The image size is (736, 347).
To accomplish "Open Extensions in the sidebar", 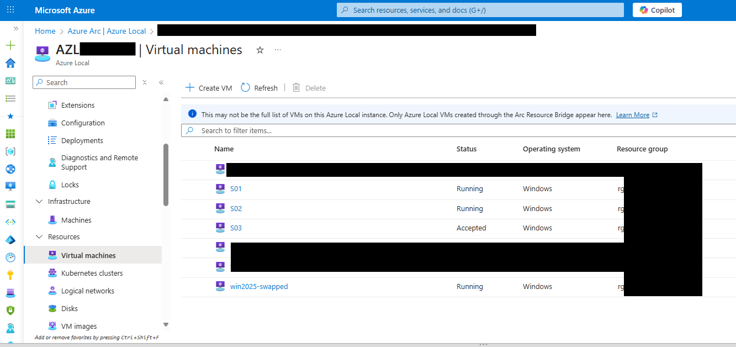I will click(x=78, y=105).
